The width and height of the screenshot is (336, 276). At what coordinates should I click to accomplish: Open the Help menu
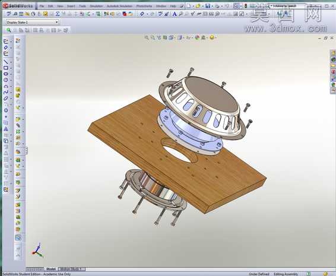click(x=173, y=6)
